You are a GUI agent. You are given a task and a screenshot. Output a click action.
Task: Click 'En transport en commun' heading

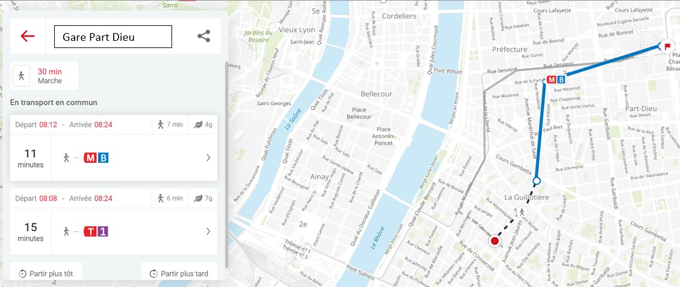click(x=54, y=103)
